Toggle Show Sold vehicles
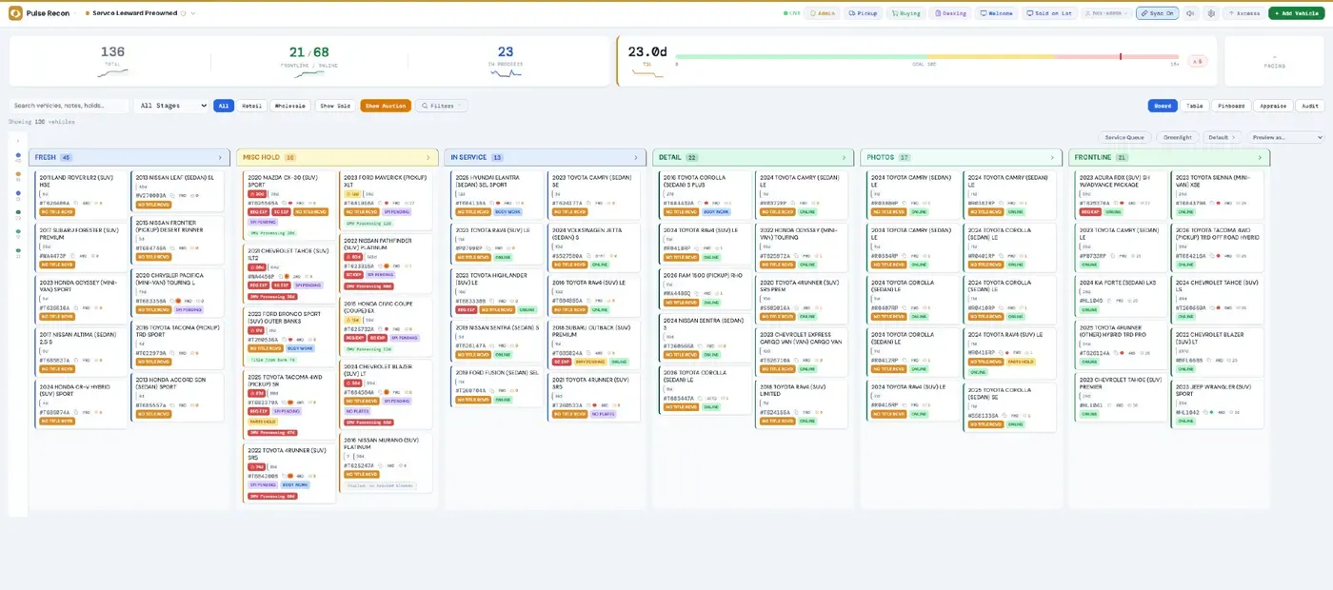Image resolution: width=1333 pixels, height=590 pixels. [x=334, y=106]
